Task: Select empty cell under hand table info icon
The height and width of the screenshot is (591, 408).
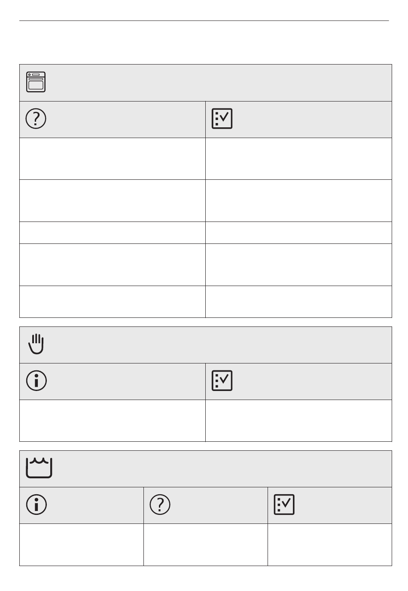Action: [x=113, y=421]
